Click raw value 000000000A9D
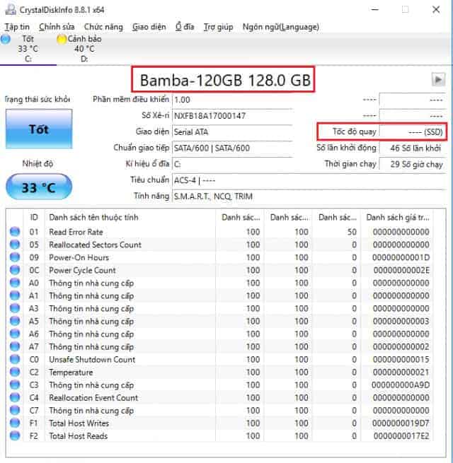Viewport: 453px width, 463px height. (401, 385)
